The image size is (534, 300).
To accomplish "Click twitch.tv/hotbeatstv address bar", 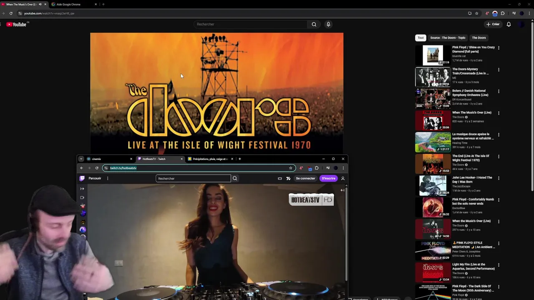I will (x=199, y=168).
